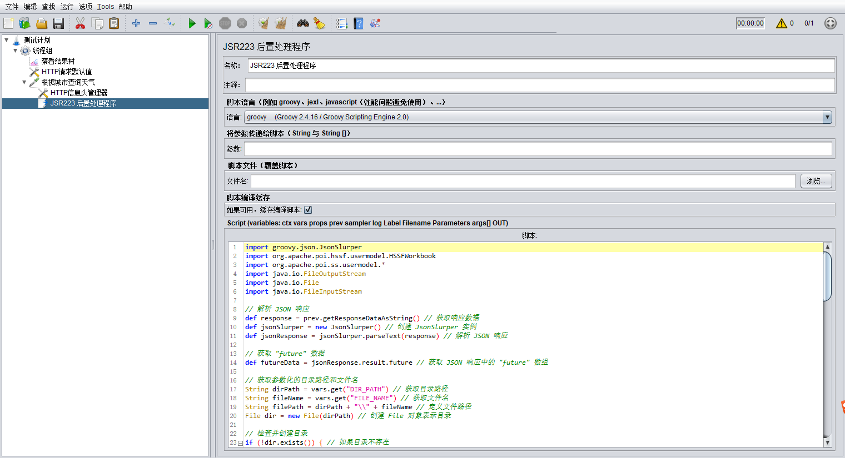
Task: Open the Templates icon in toolbar
Action: pos(24,23)
